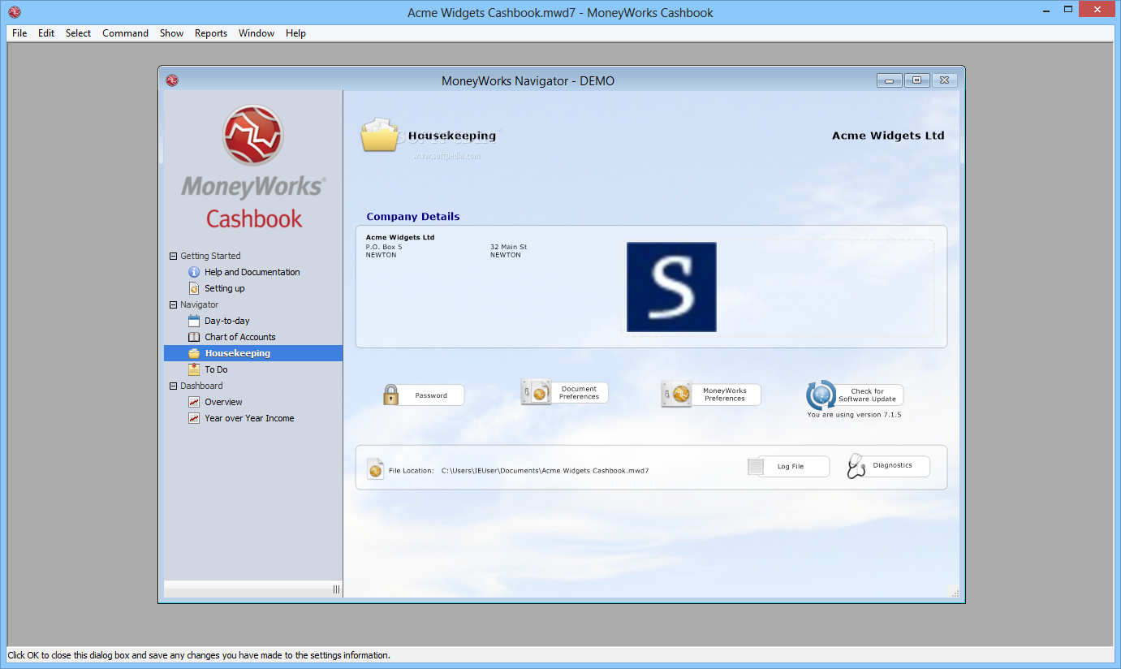
Task: Click Check for Software Update button
Action: [x=868, y=395]
